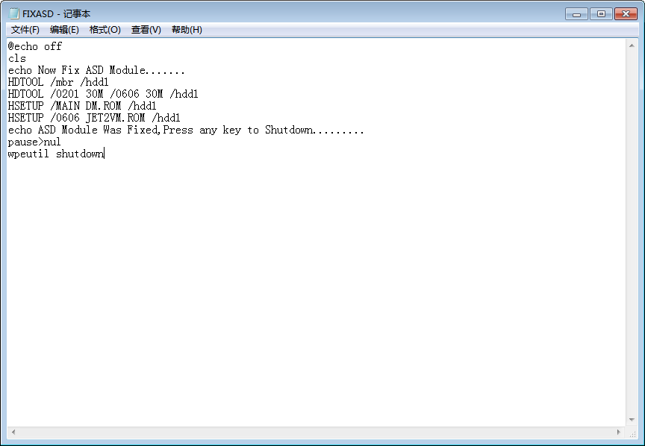
Task: Click the Notepad icon in title bar
Action: (14, 13)
